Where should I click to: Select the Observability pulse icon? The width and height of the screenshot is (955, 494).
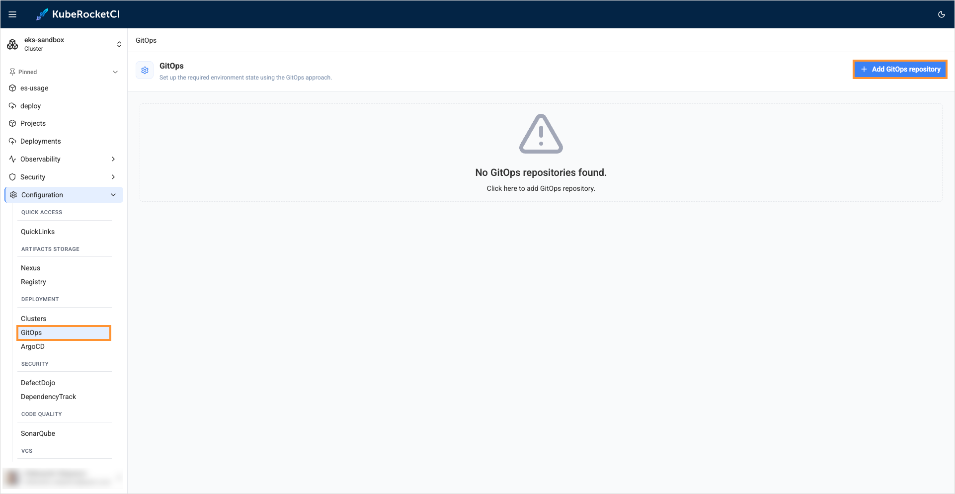(x=12, y=159)
